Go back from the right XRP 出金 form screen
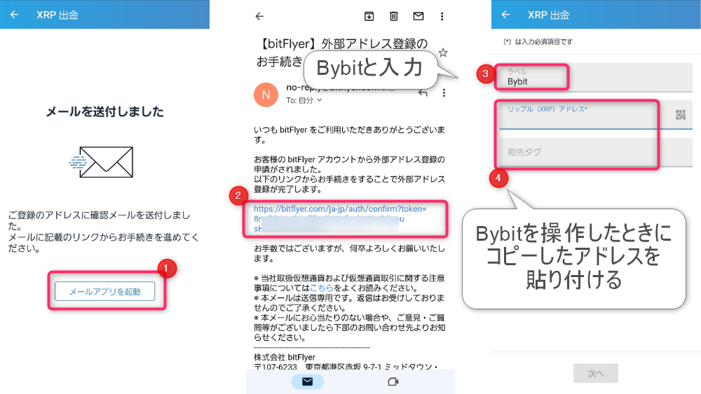 click(505, 15)
